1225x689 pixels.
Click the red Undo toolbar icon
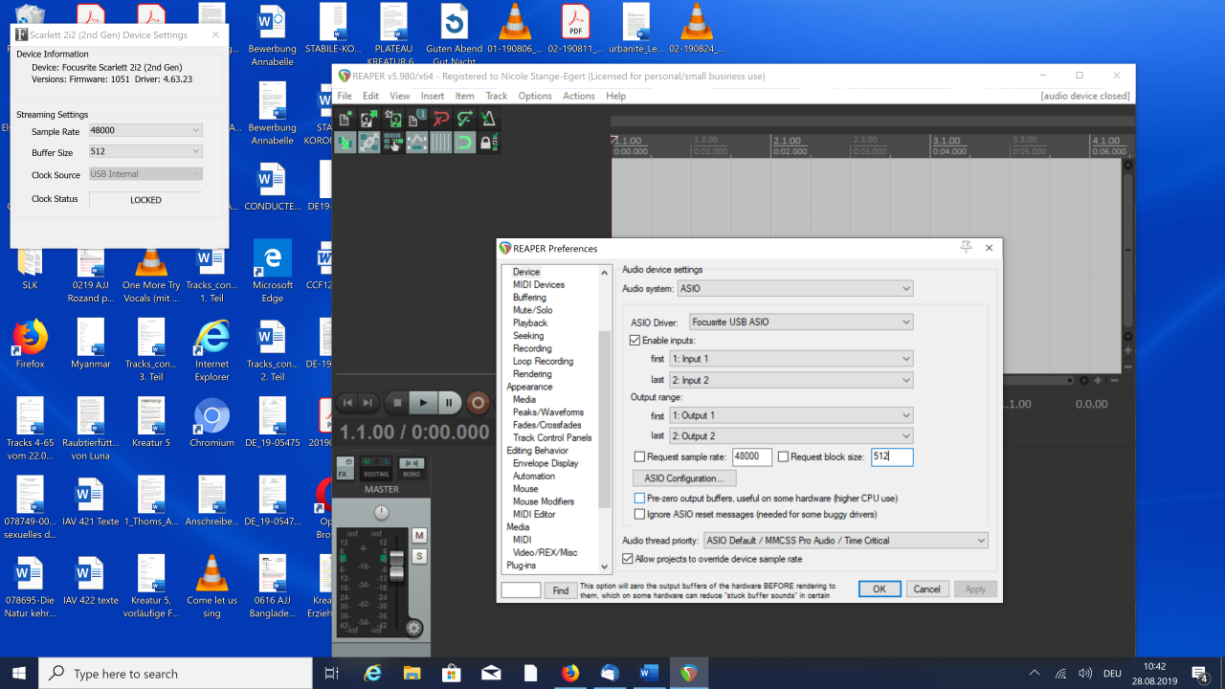pos(440,119)
